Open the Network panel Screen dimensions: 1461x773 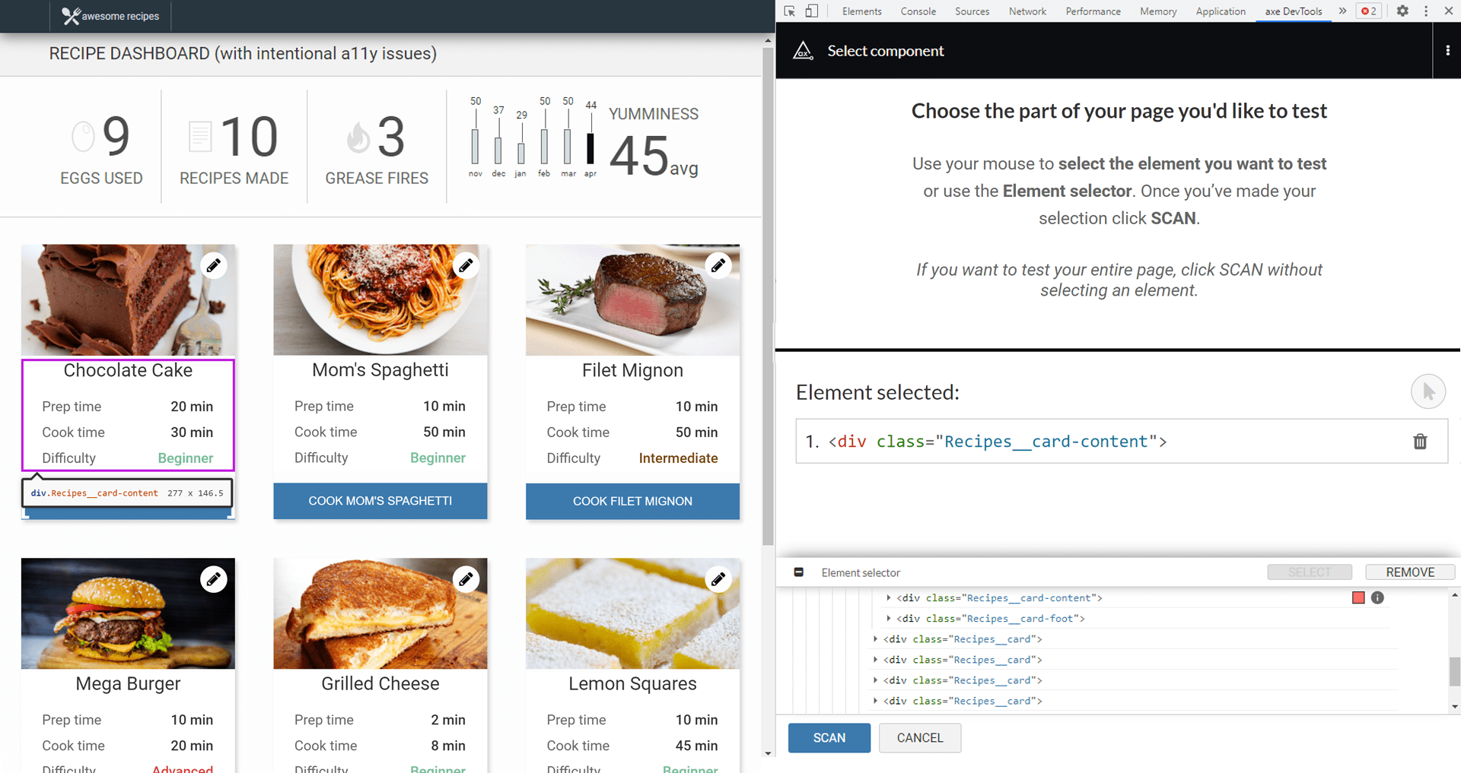click(x=1027, y=11)
